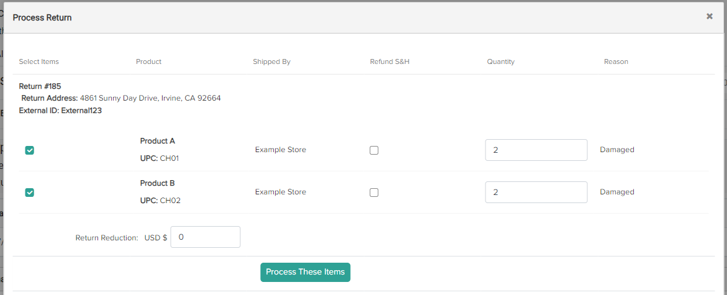The height and width of the screenshot is (295, 727).
Task: Click the Shipped By column header
Action: pyautogui.click(x=272, y=61)
